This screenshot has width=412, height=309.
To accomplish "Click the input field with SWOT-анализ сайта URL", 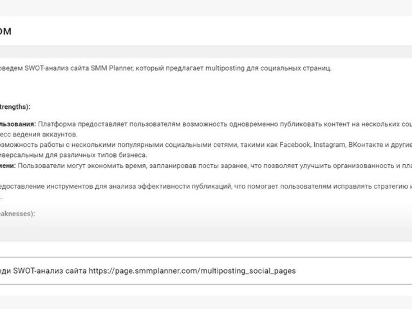I will point(206,270).
